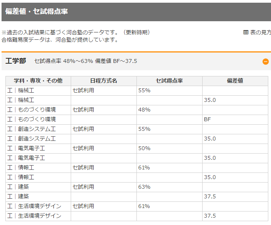The height and width of the screenshot is (225, 271).
Task: Click the 工学部 section heading
Action: [15, 61]
